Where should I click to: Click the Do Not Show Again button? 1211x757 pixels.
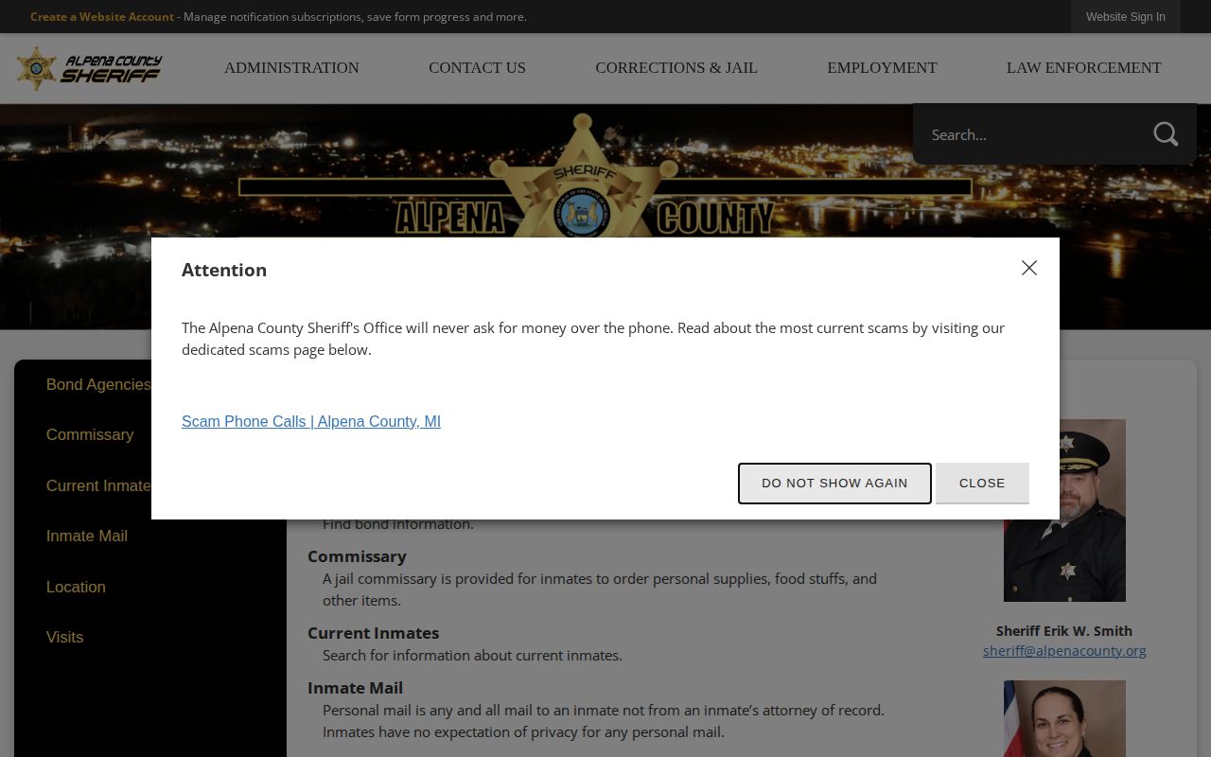pos(834,483)
